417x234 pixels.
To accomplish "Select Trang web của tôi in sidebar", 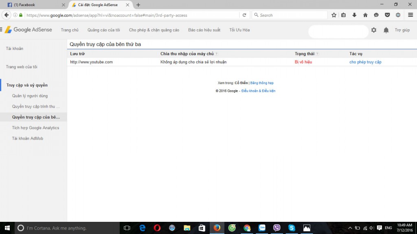I will coord(22,67).
